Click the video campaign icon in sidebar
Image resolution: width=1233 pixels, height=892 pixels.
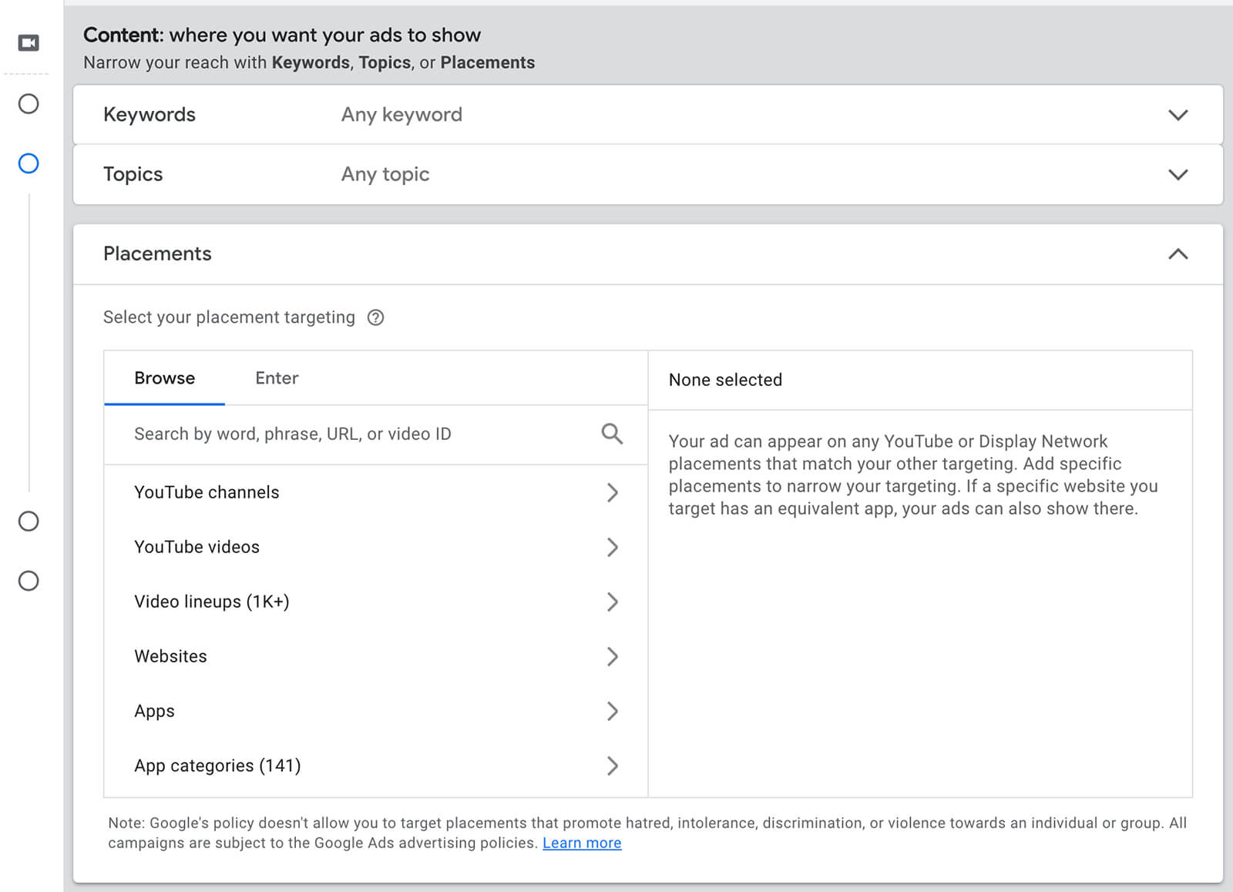29,43
